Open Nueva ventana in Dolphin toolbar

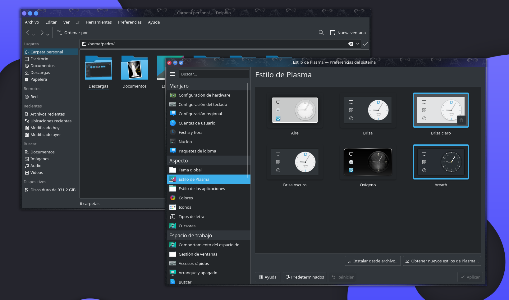pos(348,33)
